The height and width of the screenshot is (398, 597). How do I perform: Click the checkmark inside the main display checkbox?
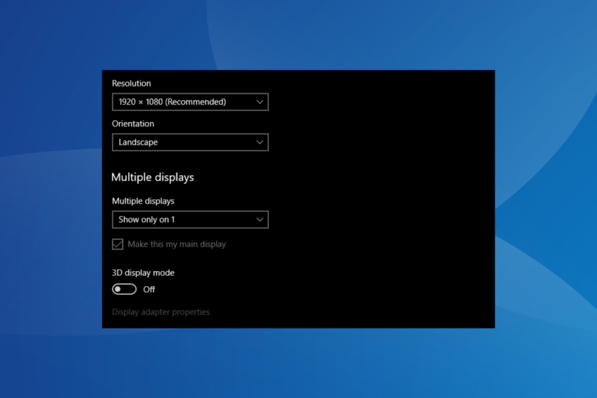pos(117,244)
